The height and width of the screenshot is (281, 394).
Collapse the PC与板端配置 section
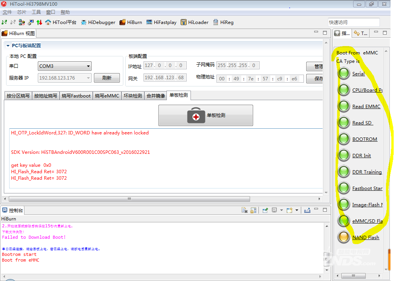8,46
